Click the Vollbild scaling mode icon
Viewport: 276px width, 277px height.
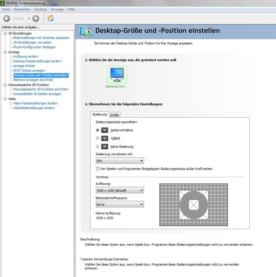105,138
